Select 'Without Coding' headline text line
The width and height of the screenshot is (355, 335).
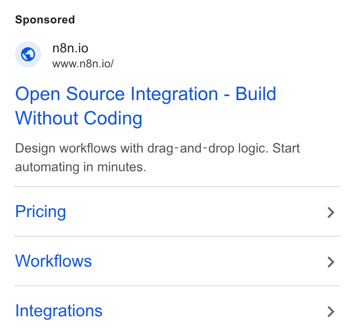[x=79, y=118]
